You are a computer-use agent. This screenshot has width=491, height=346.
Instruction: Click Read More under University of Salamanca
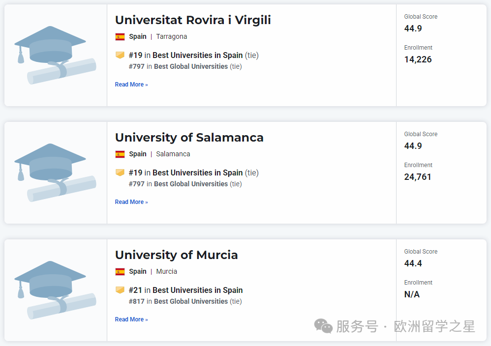131,202
